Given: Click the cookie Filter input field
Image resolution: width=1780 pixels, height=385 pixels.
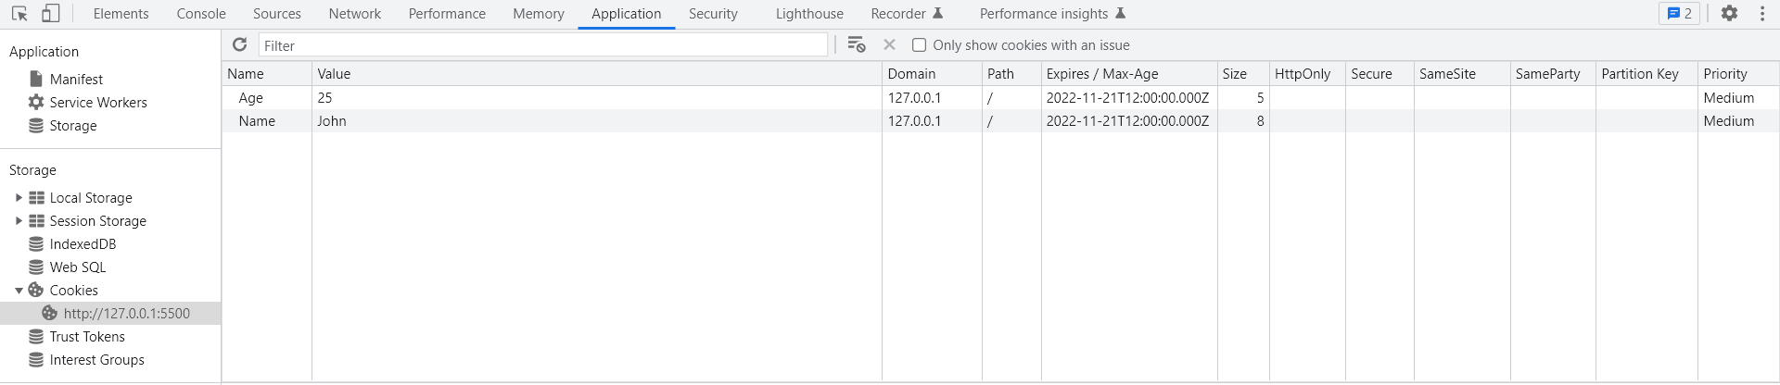Looking at the screenshot, I should point(543,45).
